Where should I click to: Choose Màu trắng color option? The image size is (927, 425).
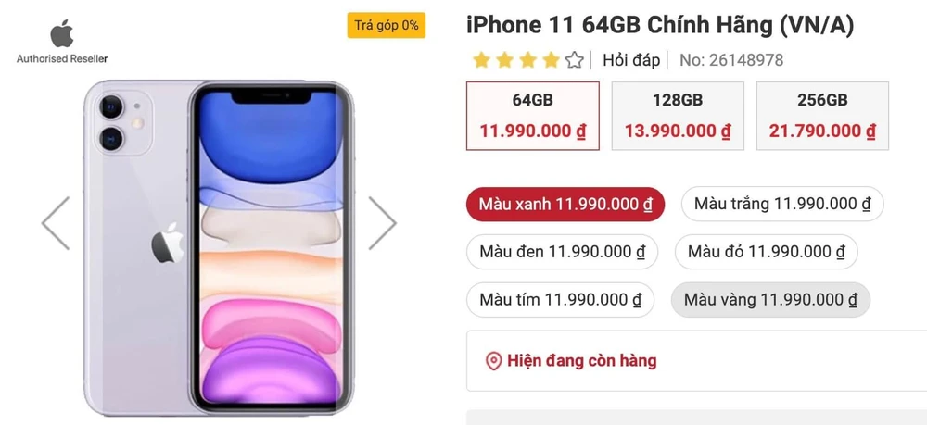pos(782,205)
